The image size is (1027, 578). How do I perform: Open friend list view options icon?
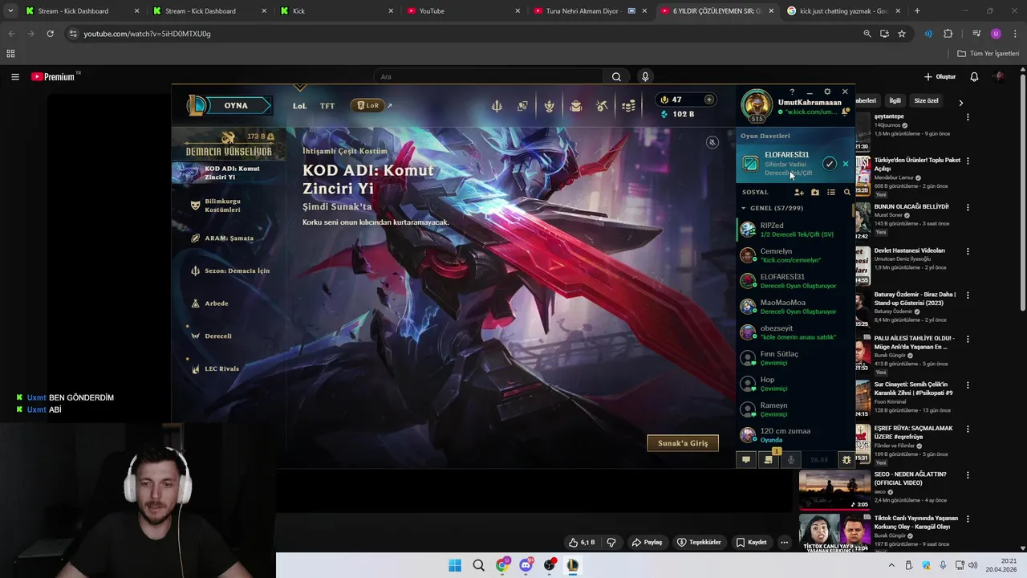point(831,192)
